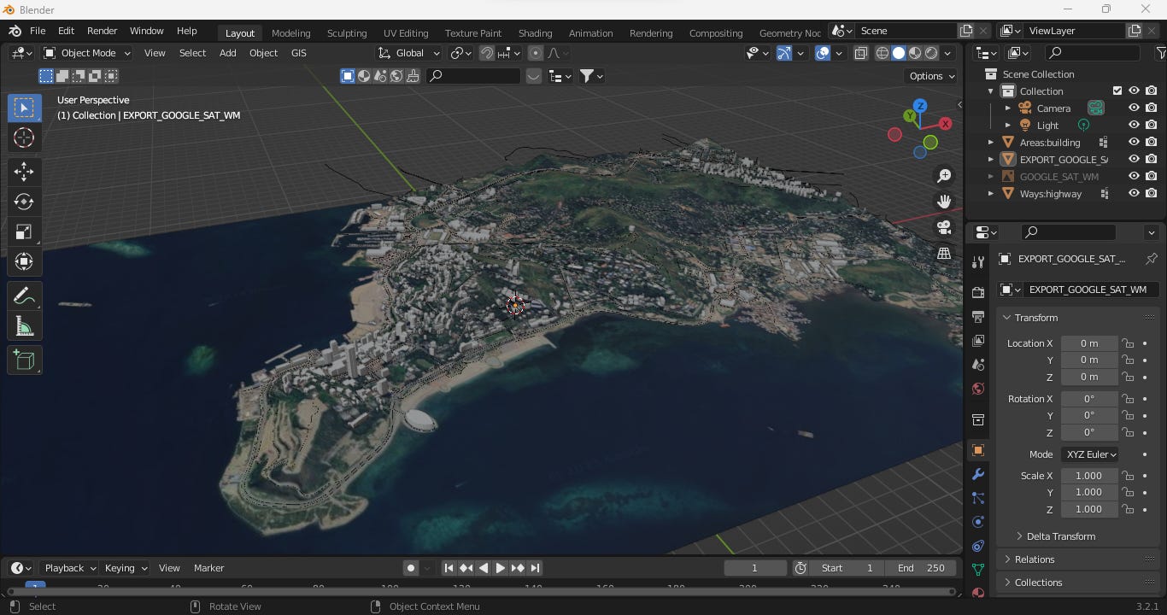Switch to the UV Editing workspace tab

(406, 33)
